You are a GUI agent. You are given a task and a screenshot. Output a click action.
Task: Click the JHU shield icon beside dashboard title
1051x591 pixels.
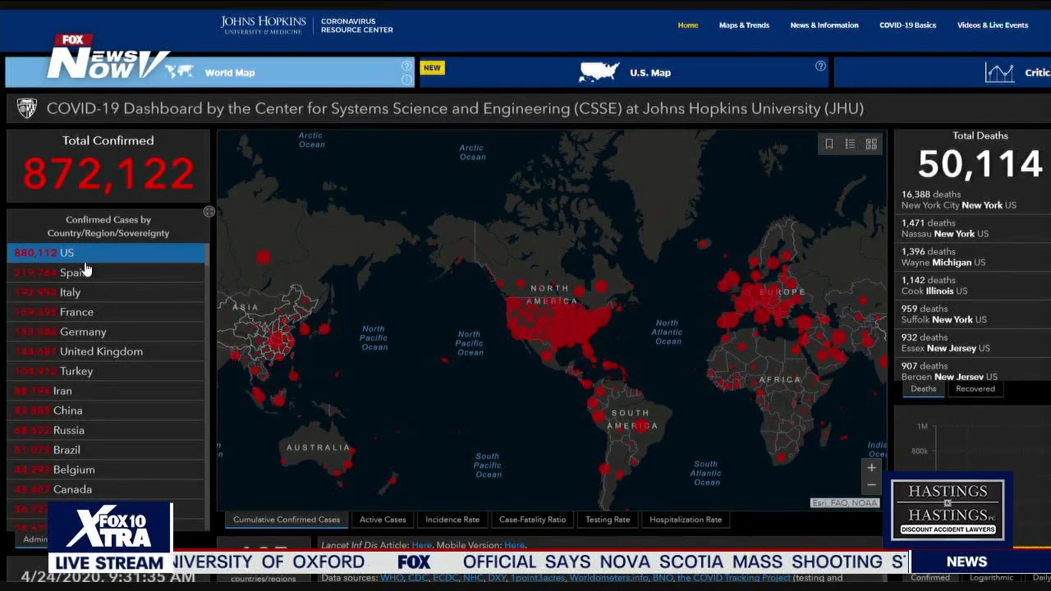pos(27,108)
